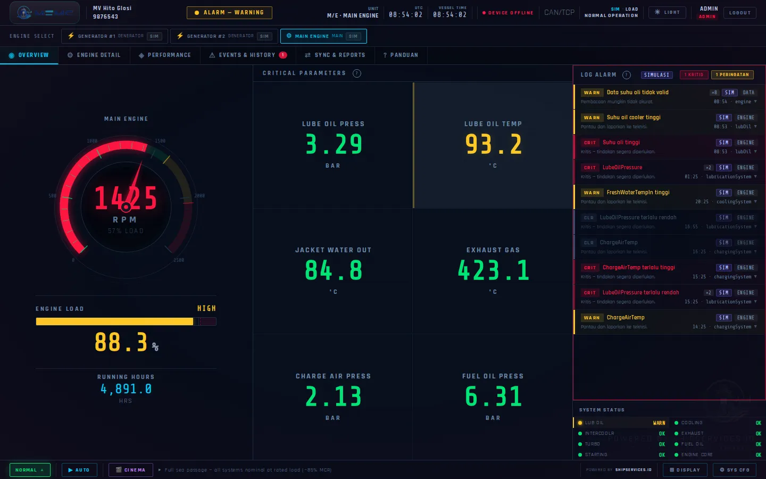Expand the 'Suhu oil cooler tinggi' alarm
The width and height of the screenshot is (766, 479).
(x=669, y=122)
